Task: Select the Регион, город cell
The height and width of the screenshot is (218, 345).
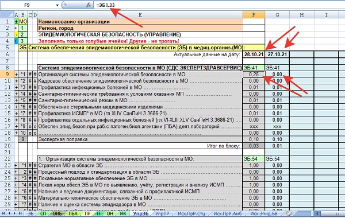Action: [x=140, y=28]
